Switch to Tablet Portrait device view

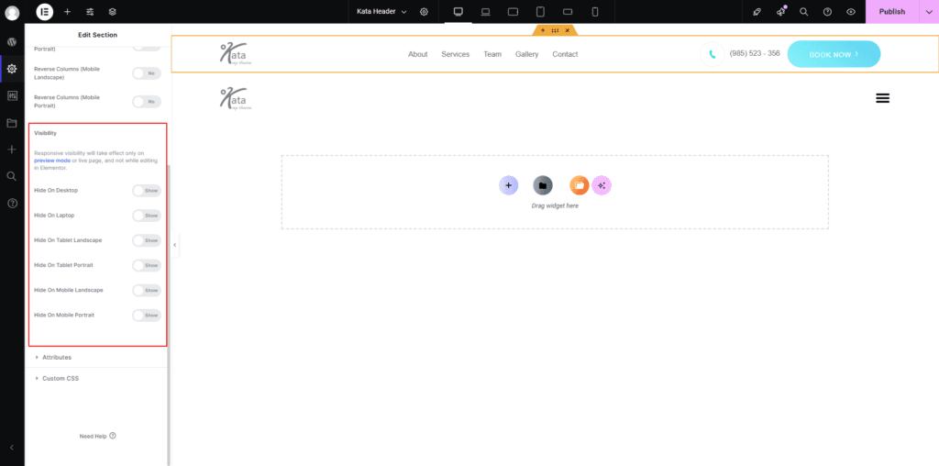point(540,11)
